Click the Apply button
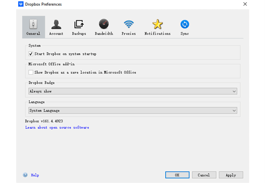The image size is (265, 183). point(231,175)
